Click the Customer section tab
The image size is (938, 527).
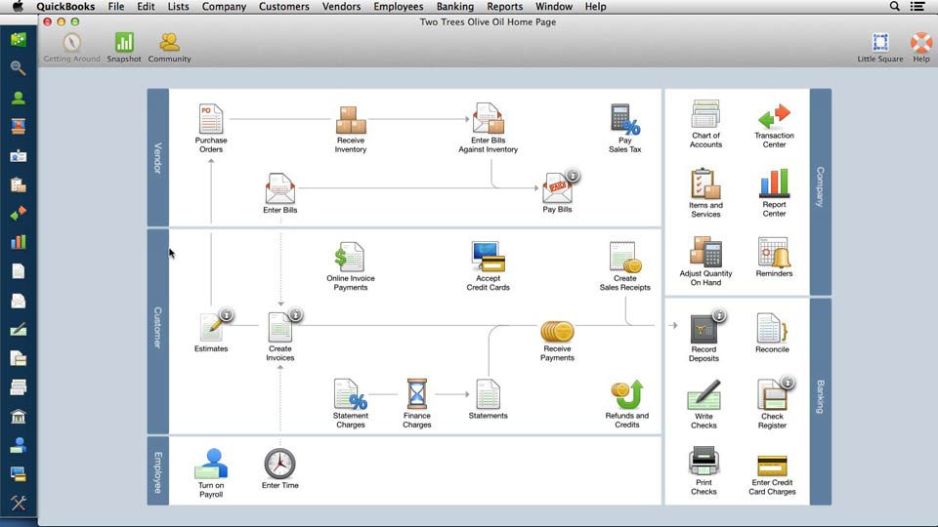click(x=158, y=332)
